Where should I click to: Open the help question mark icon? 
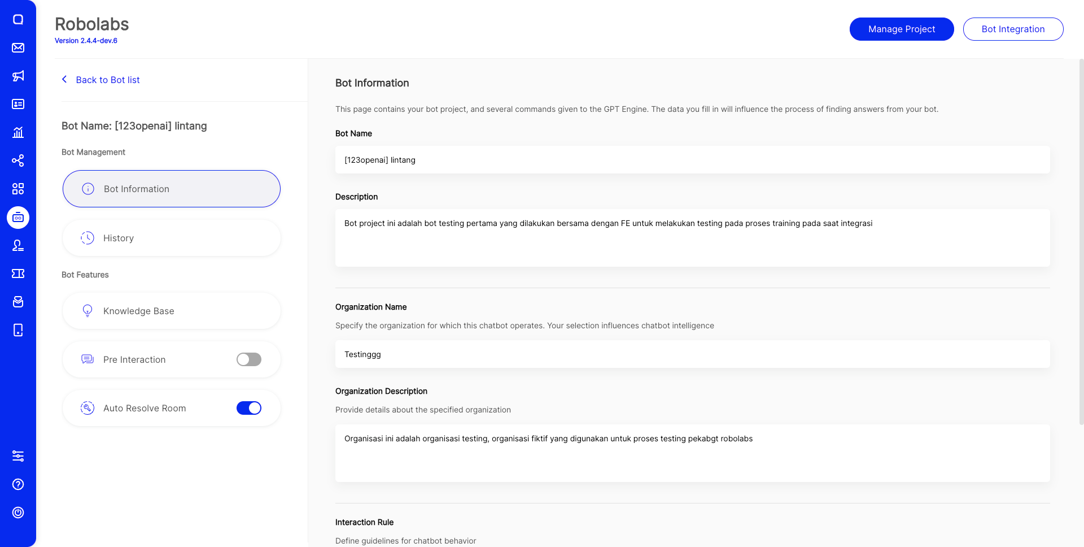[18, 484]
